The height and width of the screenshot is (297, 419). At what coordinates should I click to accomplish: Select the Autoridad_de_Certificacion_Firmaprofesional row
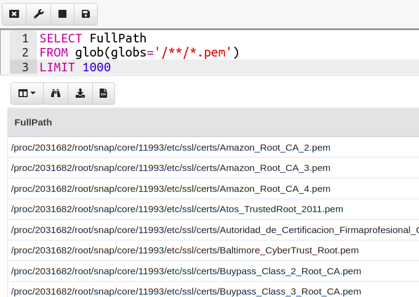[213, 230]
